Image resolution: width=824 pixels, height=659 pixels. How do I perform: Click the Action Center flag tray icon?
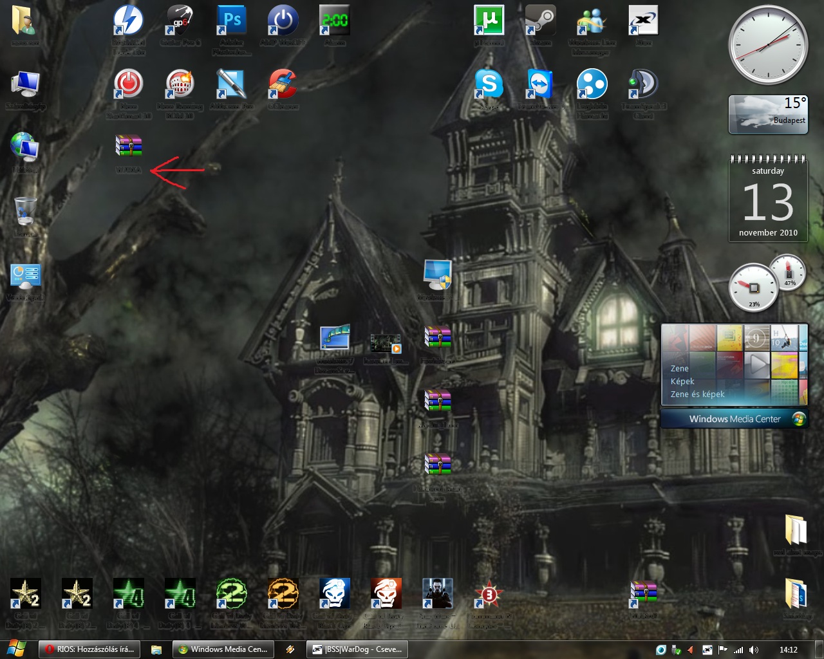point(723,649)
